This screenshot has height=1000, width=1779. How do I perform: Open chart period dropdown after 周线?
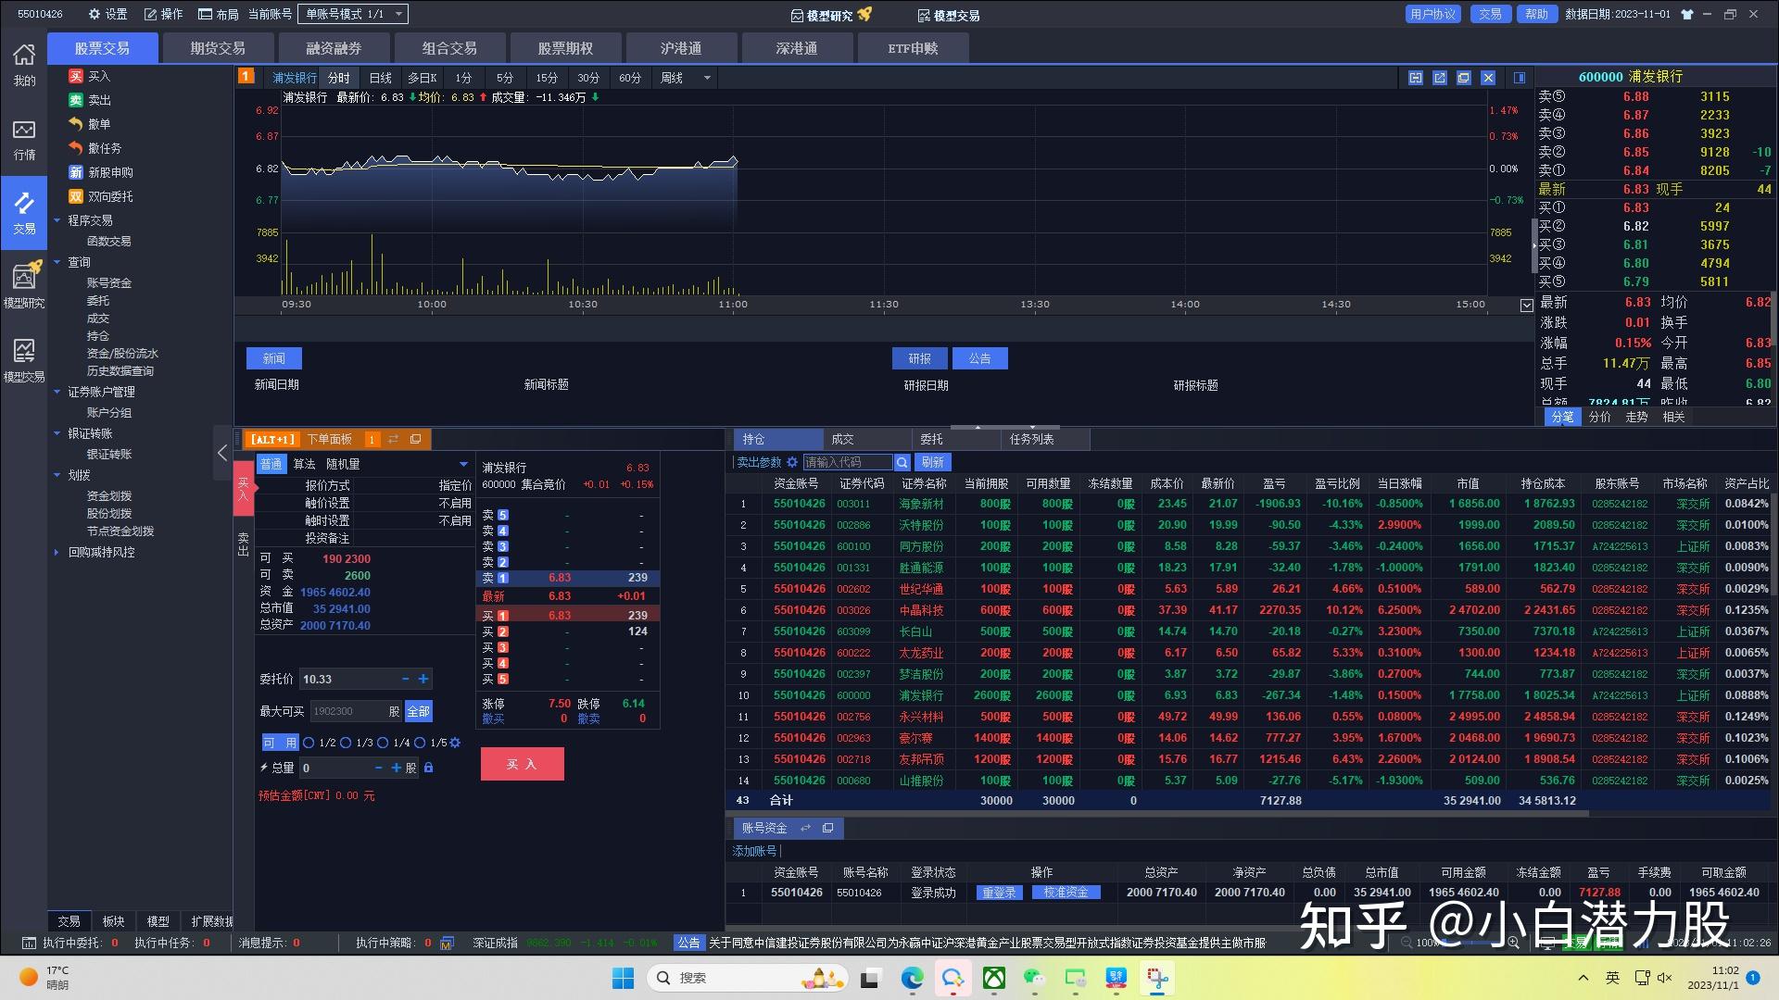(707, 78)
